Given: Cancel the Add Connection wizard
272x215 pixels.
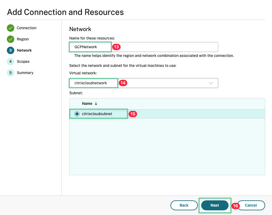Looking at the screenshot, I should [x=251, y=205].
